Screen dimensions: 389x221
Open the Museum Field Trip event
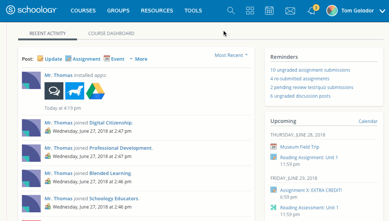[x=300, y=147]
